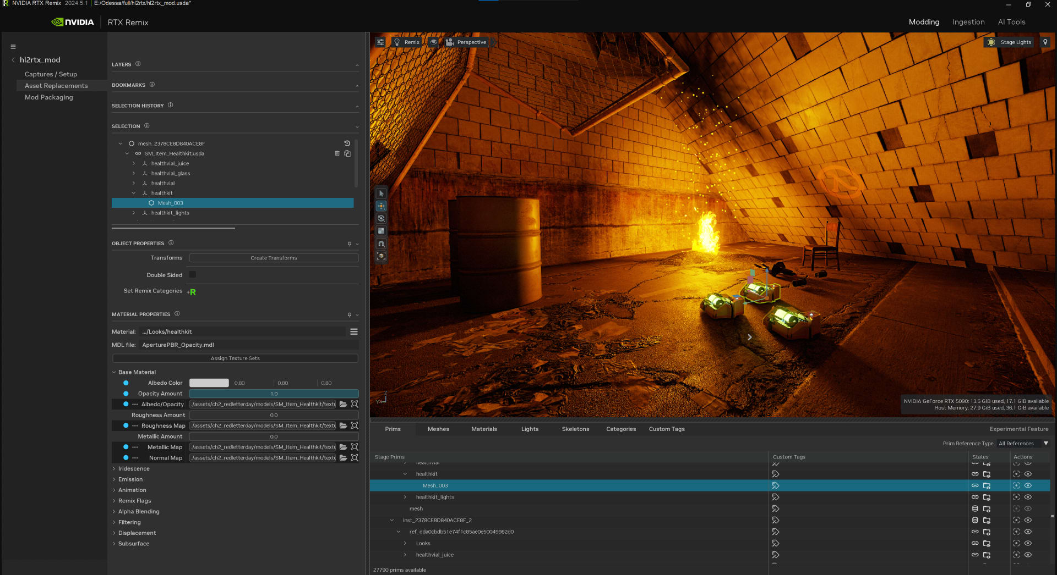Toggle the viewport visibility eye menu
This screenshot has height=575, width=1057.
(434, 42)
